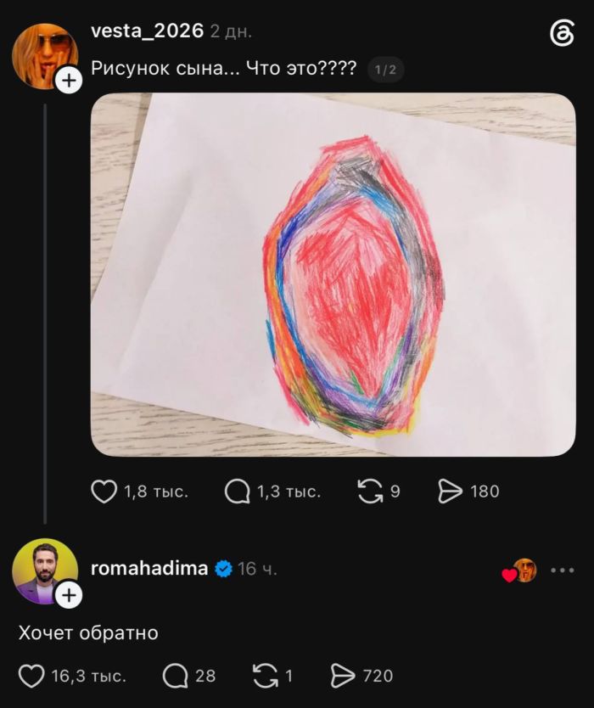Tap the 16,3 тыс. likes count
594x708 pixels.
pos(88,676)
